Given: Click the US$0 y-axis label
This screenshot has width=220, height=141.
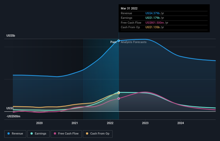Looking at the screenshot, I should [x=10, y=108].
